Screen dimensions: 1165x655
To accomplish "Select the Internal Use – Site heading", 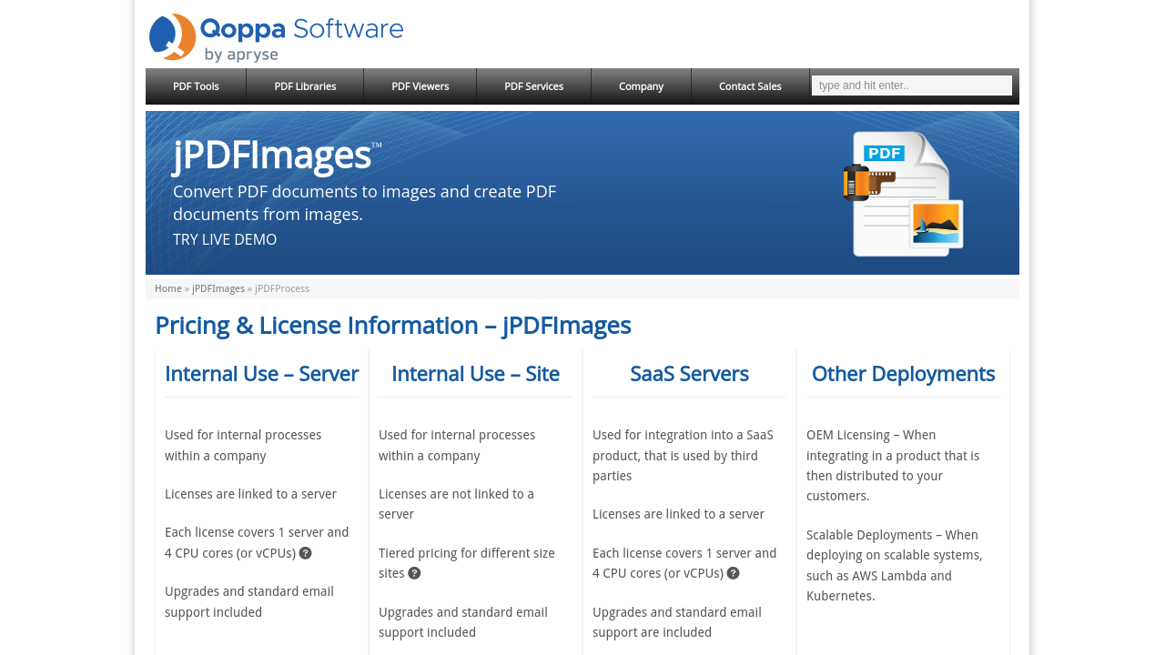I will click(475, 374).
